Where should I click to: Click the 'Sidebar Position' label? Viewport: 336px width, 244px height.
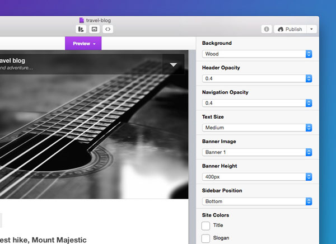(x=222, y=191)
